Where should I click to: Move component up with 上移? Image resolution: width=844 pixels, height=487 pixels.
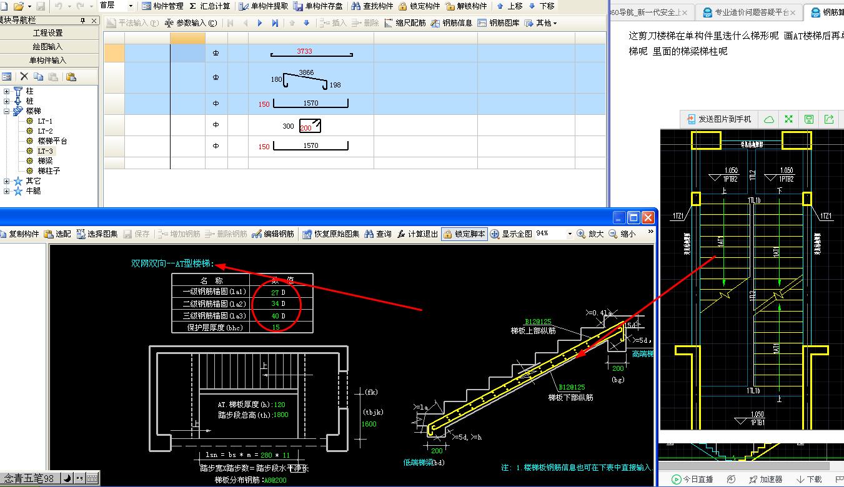pyautogui.click(x=509, y=6)
